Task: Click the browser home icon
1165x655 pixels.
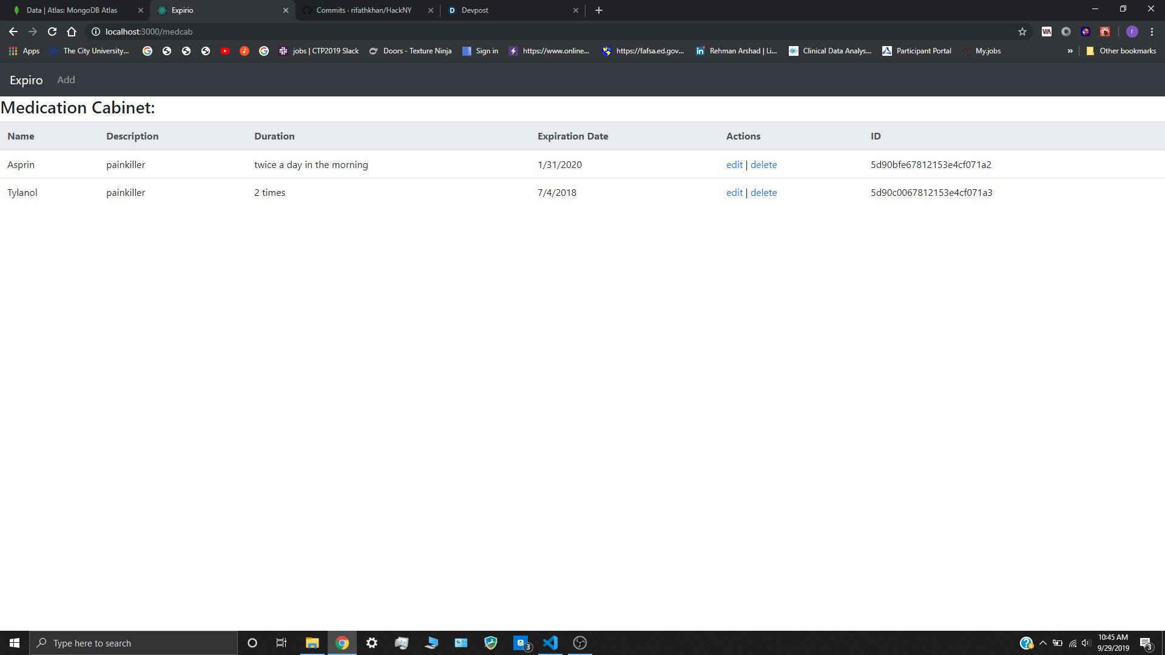Action: pos(72,32)
